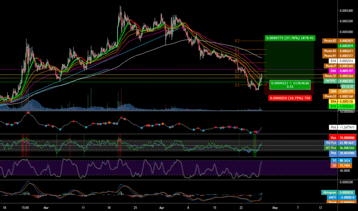Click the 03:12:32 countdown timer label
Image resolution: width=358 pixels, height=211 pixels.
click(x=348, y=86)
